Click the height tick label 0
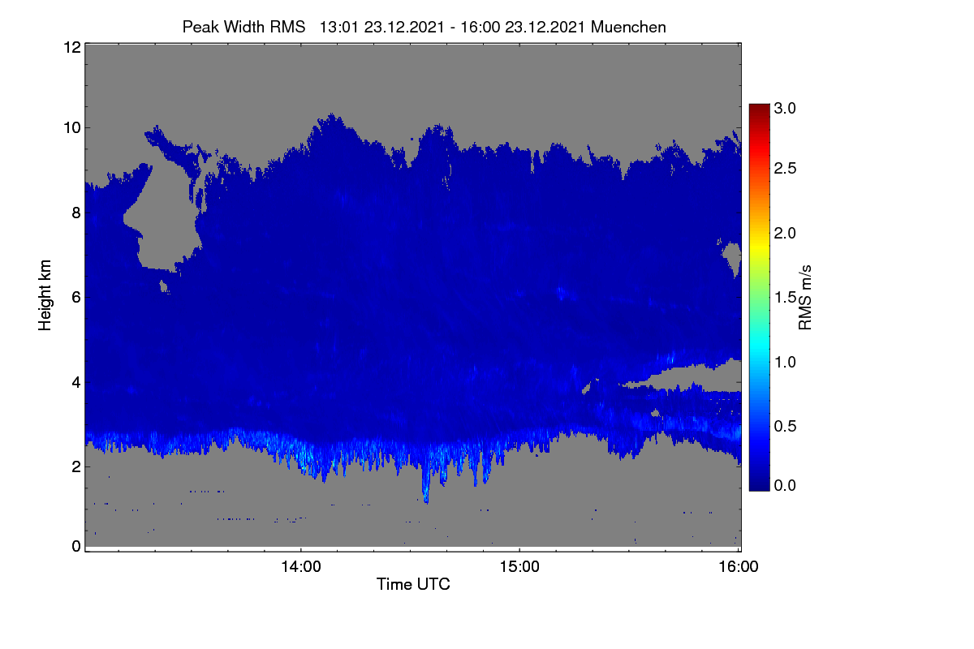974x649 pixels. click(x=75, y=546)
